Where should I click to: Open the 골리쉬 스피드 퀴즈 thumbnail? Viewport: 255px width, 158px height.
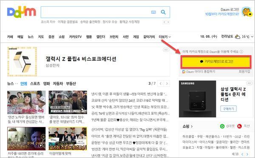point(68,138)
